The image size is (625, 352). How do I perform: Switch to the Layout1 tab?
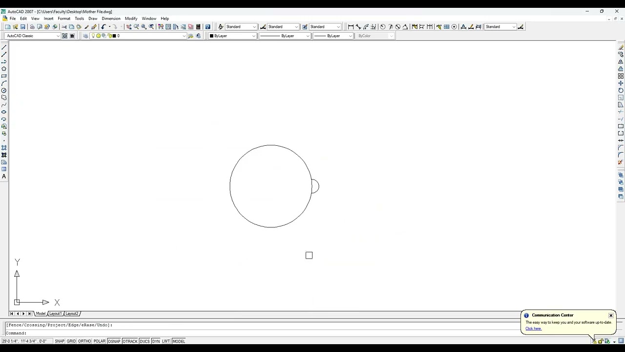55,313
